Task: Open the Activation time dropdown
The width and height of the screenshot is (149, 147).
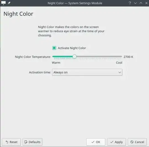Action: (x=87, y=72)
